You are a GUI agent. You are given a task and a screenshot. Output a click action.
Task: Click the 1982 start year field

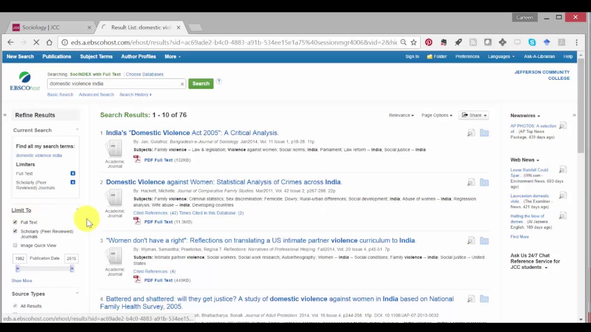click(19, 258)
